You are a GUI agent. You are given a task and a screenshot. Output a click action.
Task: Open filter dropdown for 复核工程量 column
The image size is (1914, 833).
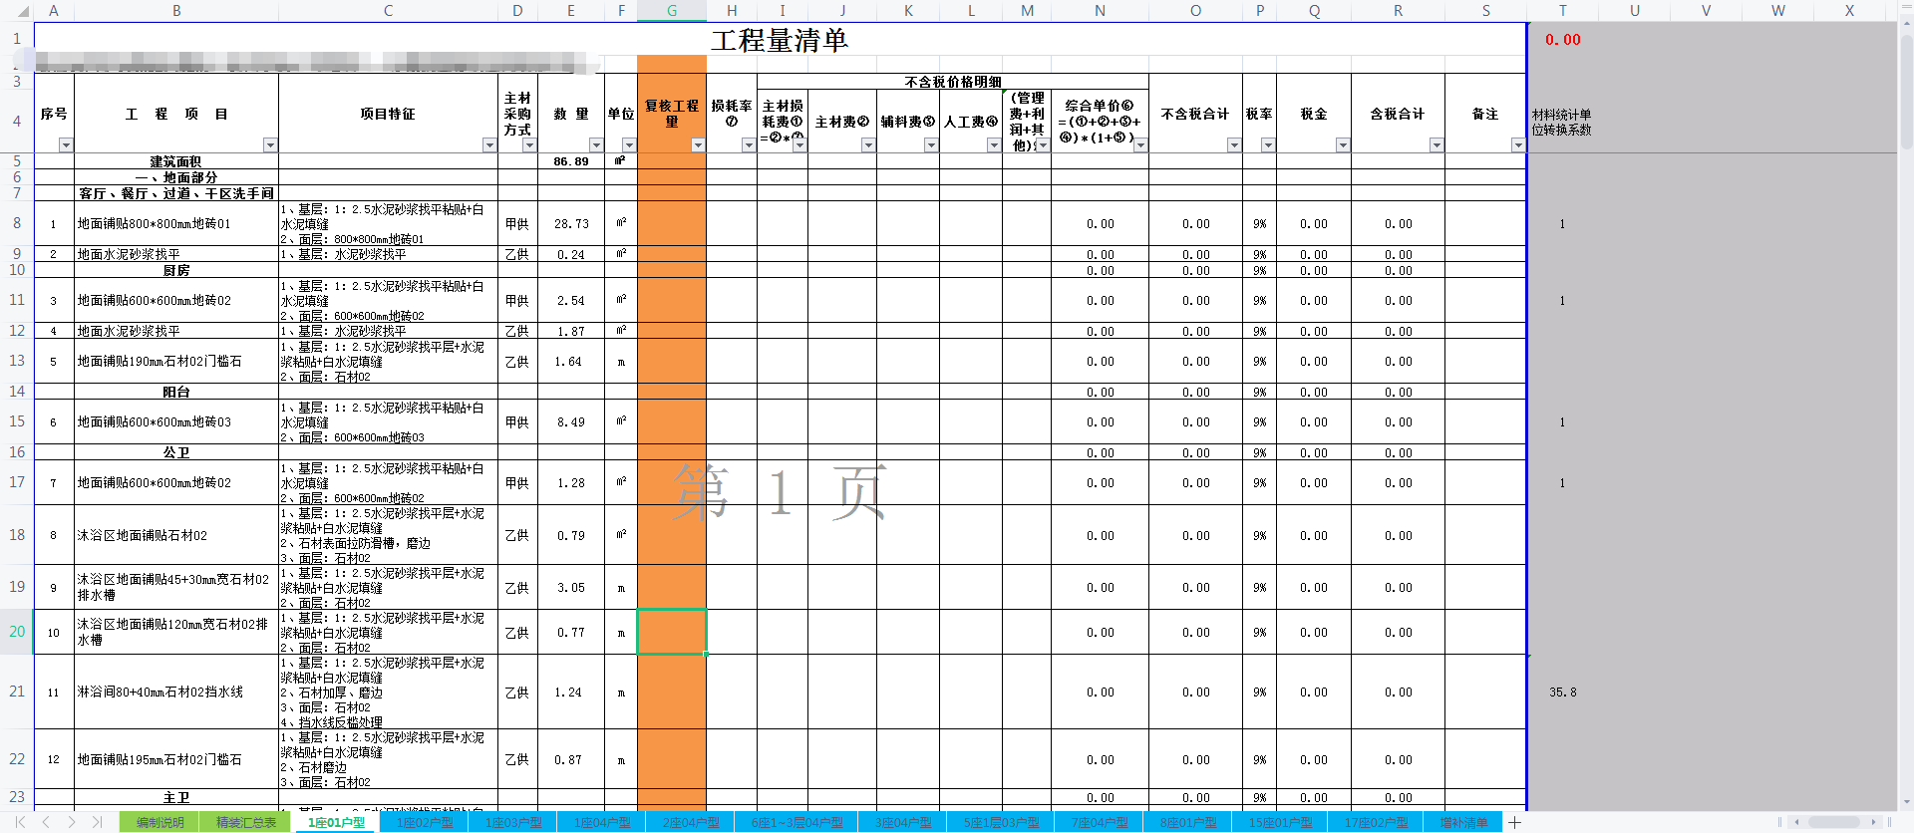click(698, 145)
